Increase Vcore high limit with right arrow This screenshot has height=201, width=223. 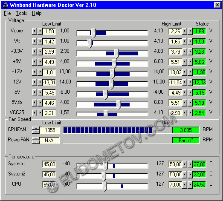[x=190, y=31]
